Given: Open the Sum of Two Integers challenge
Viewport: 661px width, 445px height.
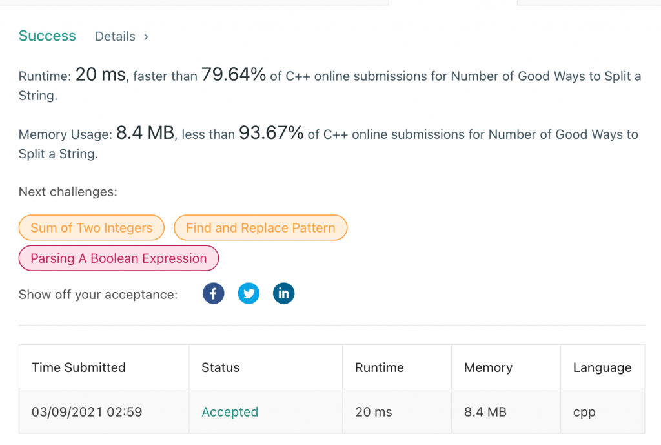Looking at the screenshot, I should [91, 227].
